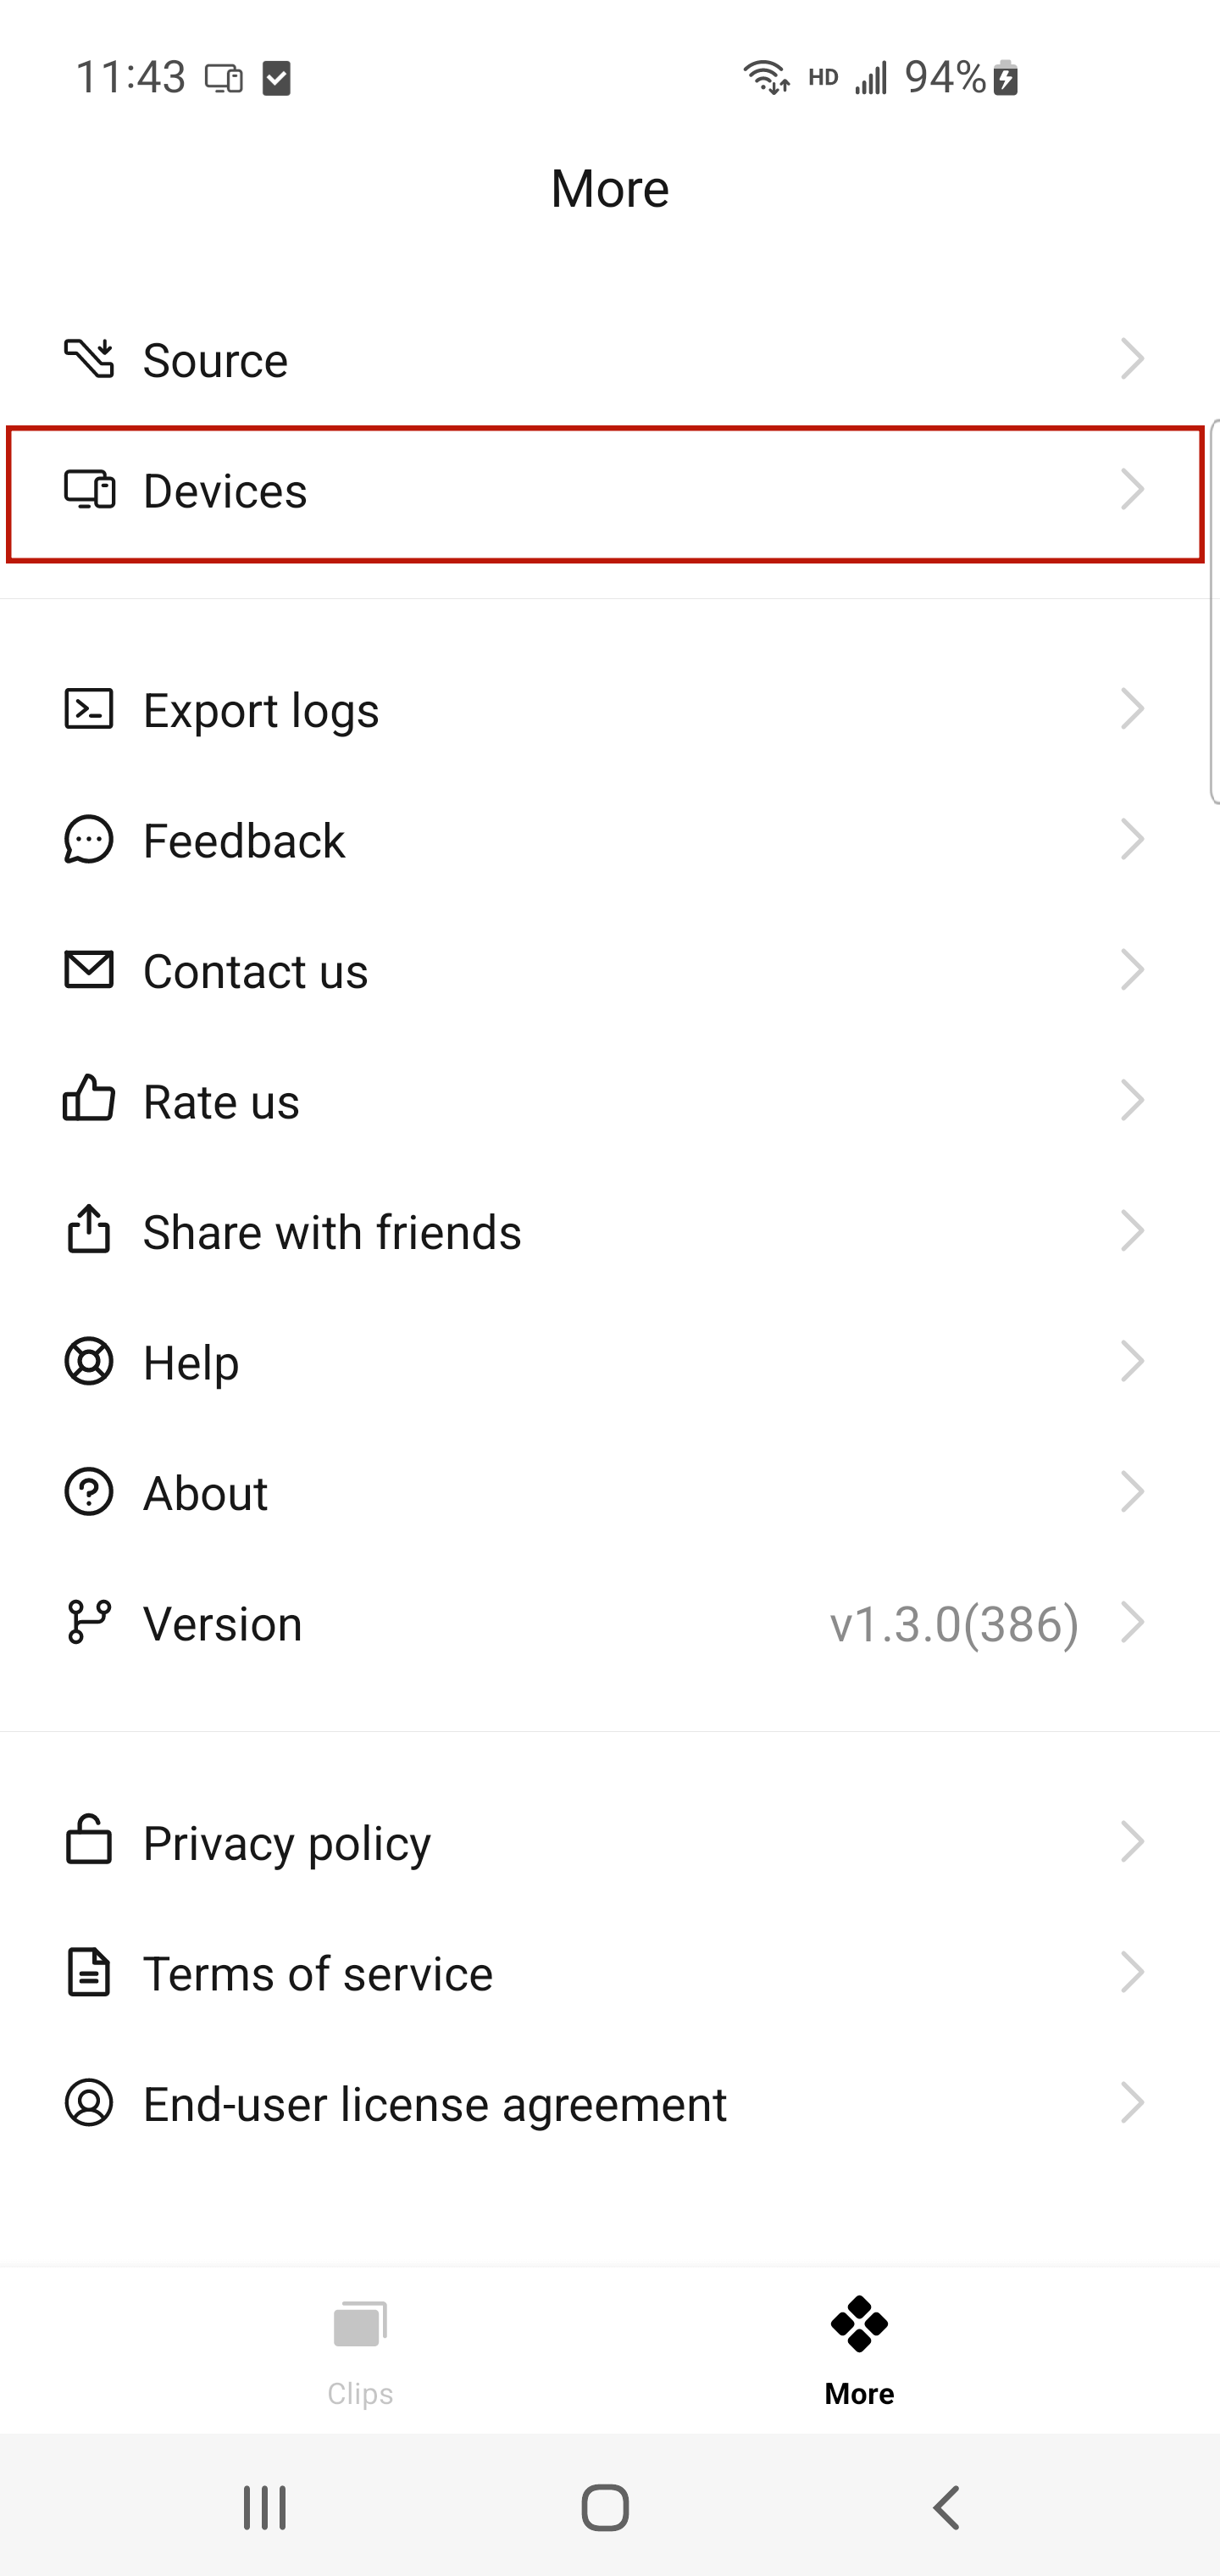Viewport: 1220px width, 2576px height.
Task: Tap the Share with friends upload icon
Action: 89,1229
